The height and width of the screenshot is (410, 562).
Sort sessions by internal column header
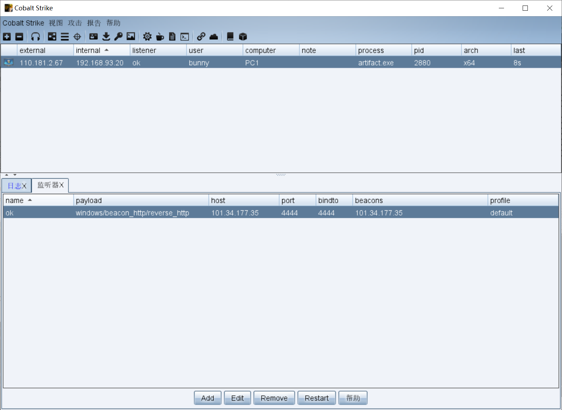[101, 50]
